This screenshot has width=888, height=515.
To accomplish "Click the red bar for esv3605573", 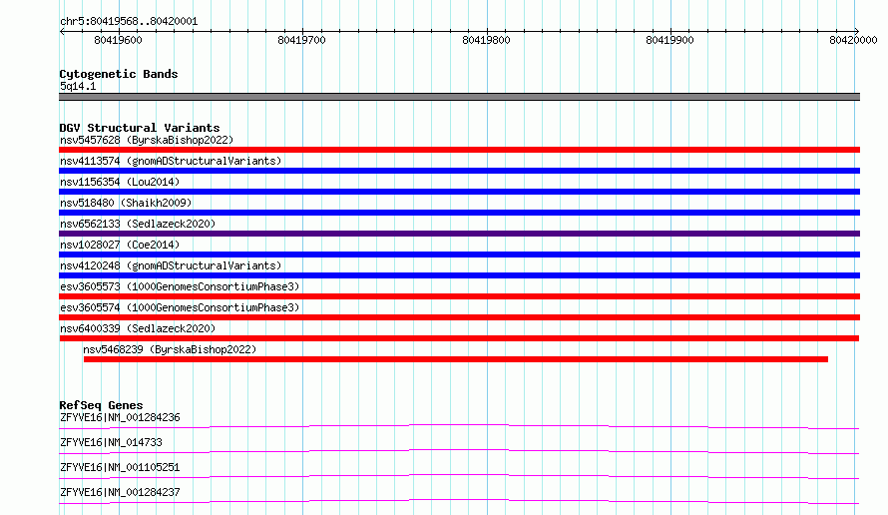I will (x=459, y=296).
